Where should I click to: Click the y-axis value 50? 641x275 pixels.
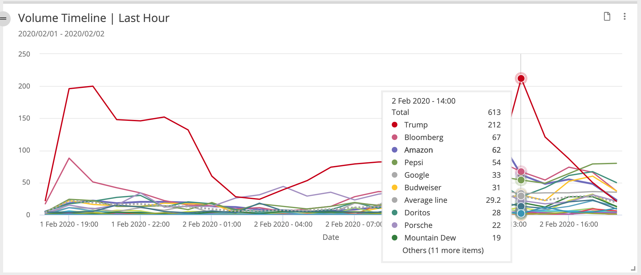(x=26, y=182)
